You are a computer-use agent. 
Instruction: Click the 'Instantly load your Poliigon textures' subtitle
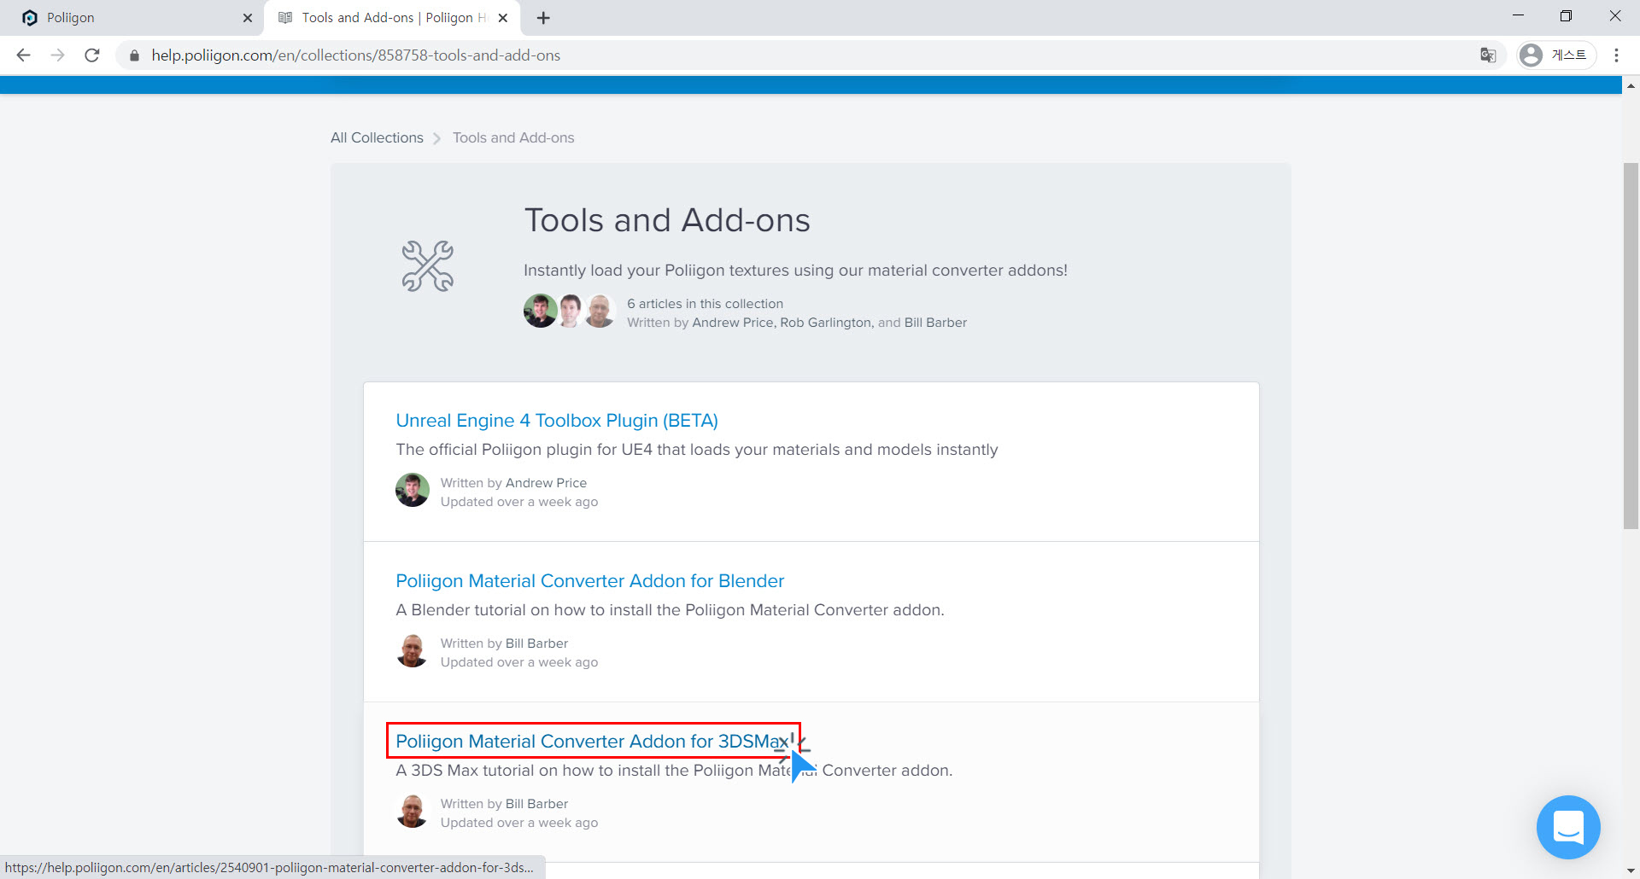coord(795,271)
